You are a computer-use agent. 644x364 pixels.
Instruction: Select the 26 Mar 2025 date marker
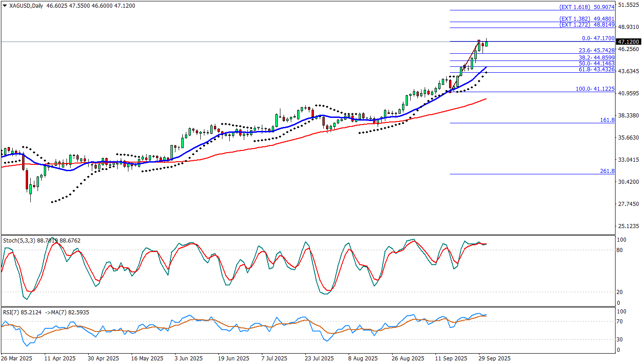[x=17, y=358]
